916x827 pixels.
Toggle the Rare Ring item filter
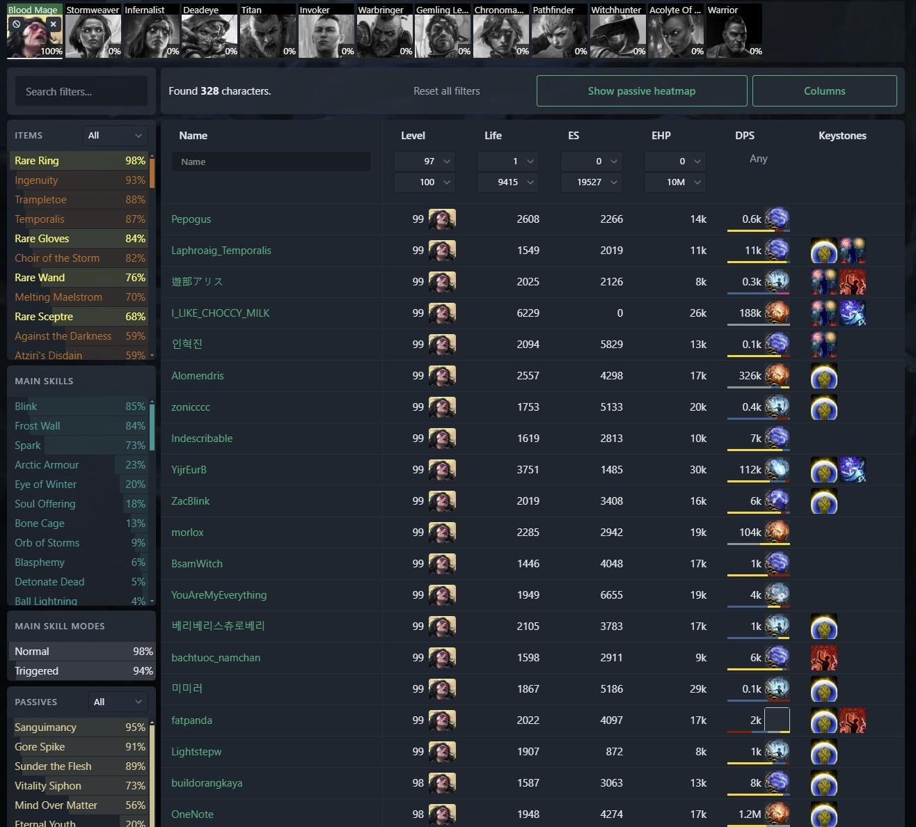pos(79,161)
